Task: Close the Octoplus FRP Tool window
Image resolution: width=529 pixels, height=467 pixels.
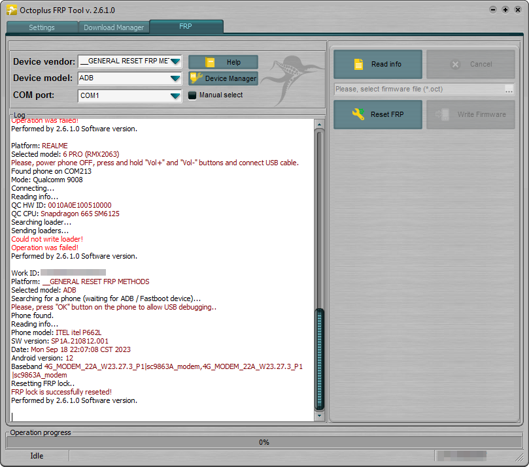Action: (x=518, y=10)
